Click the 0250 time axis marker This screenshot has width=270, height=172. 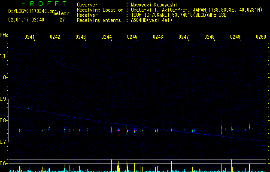[x=261, y=37]
